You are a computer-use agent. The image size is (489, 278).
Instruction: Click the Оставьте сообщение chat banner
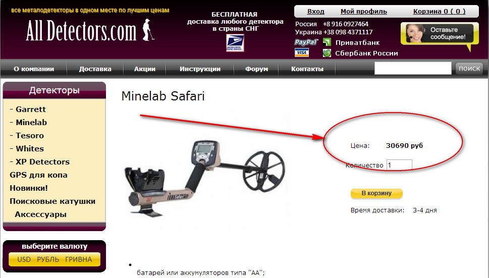tap(440, 34)
